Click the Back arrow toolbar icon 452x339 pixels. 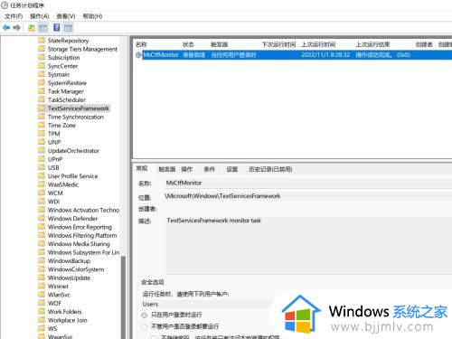pos(6,28)
